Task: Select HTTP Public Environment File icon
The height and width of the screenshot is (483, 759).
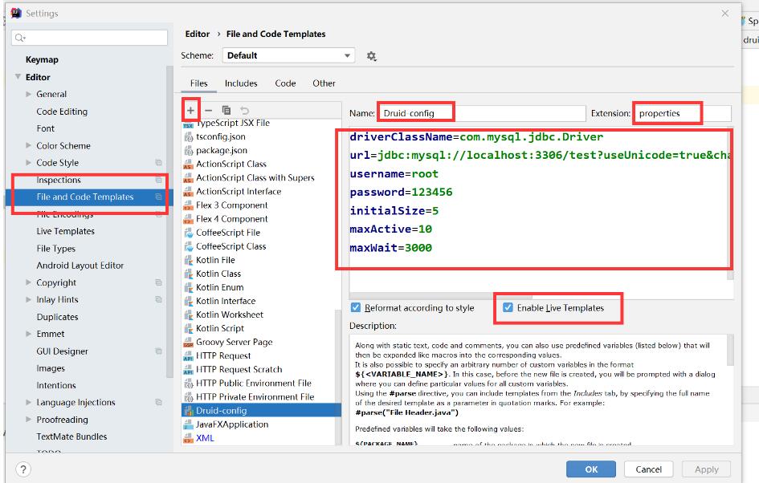Action: point(189,384)
